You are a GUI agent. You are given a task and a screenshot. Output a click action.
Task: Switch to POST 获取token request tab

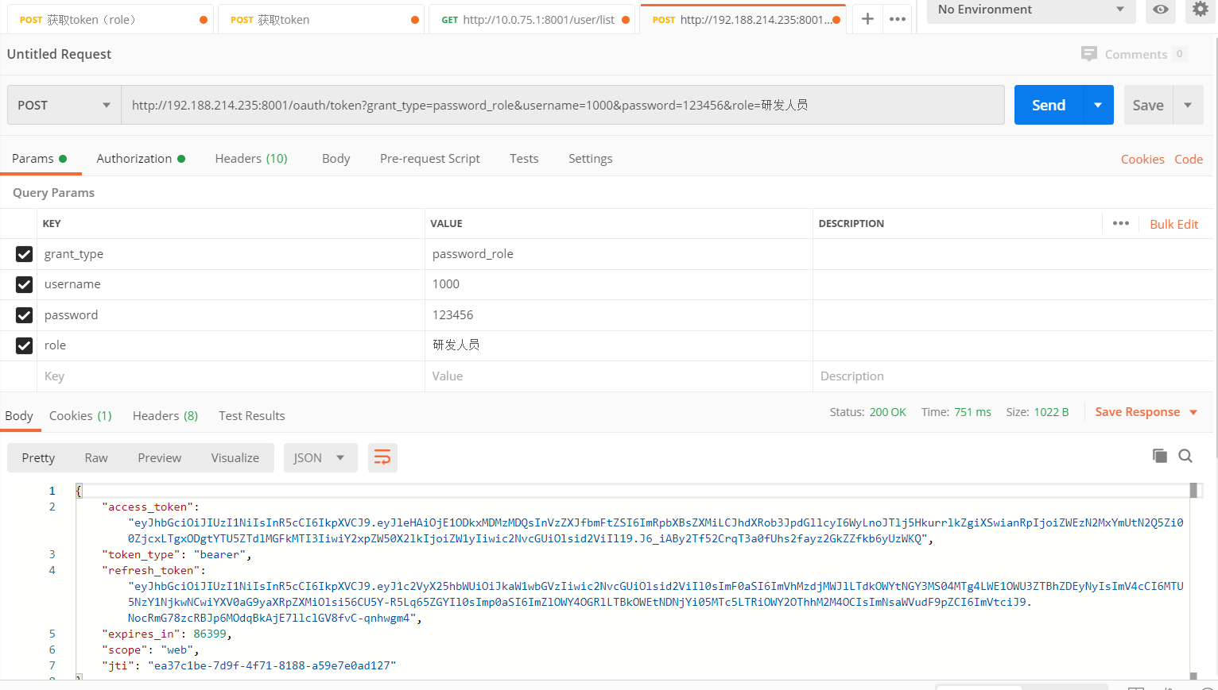point(320,20)
